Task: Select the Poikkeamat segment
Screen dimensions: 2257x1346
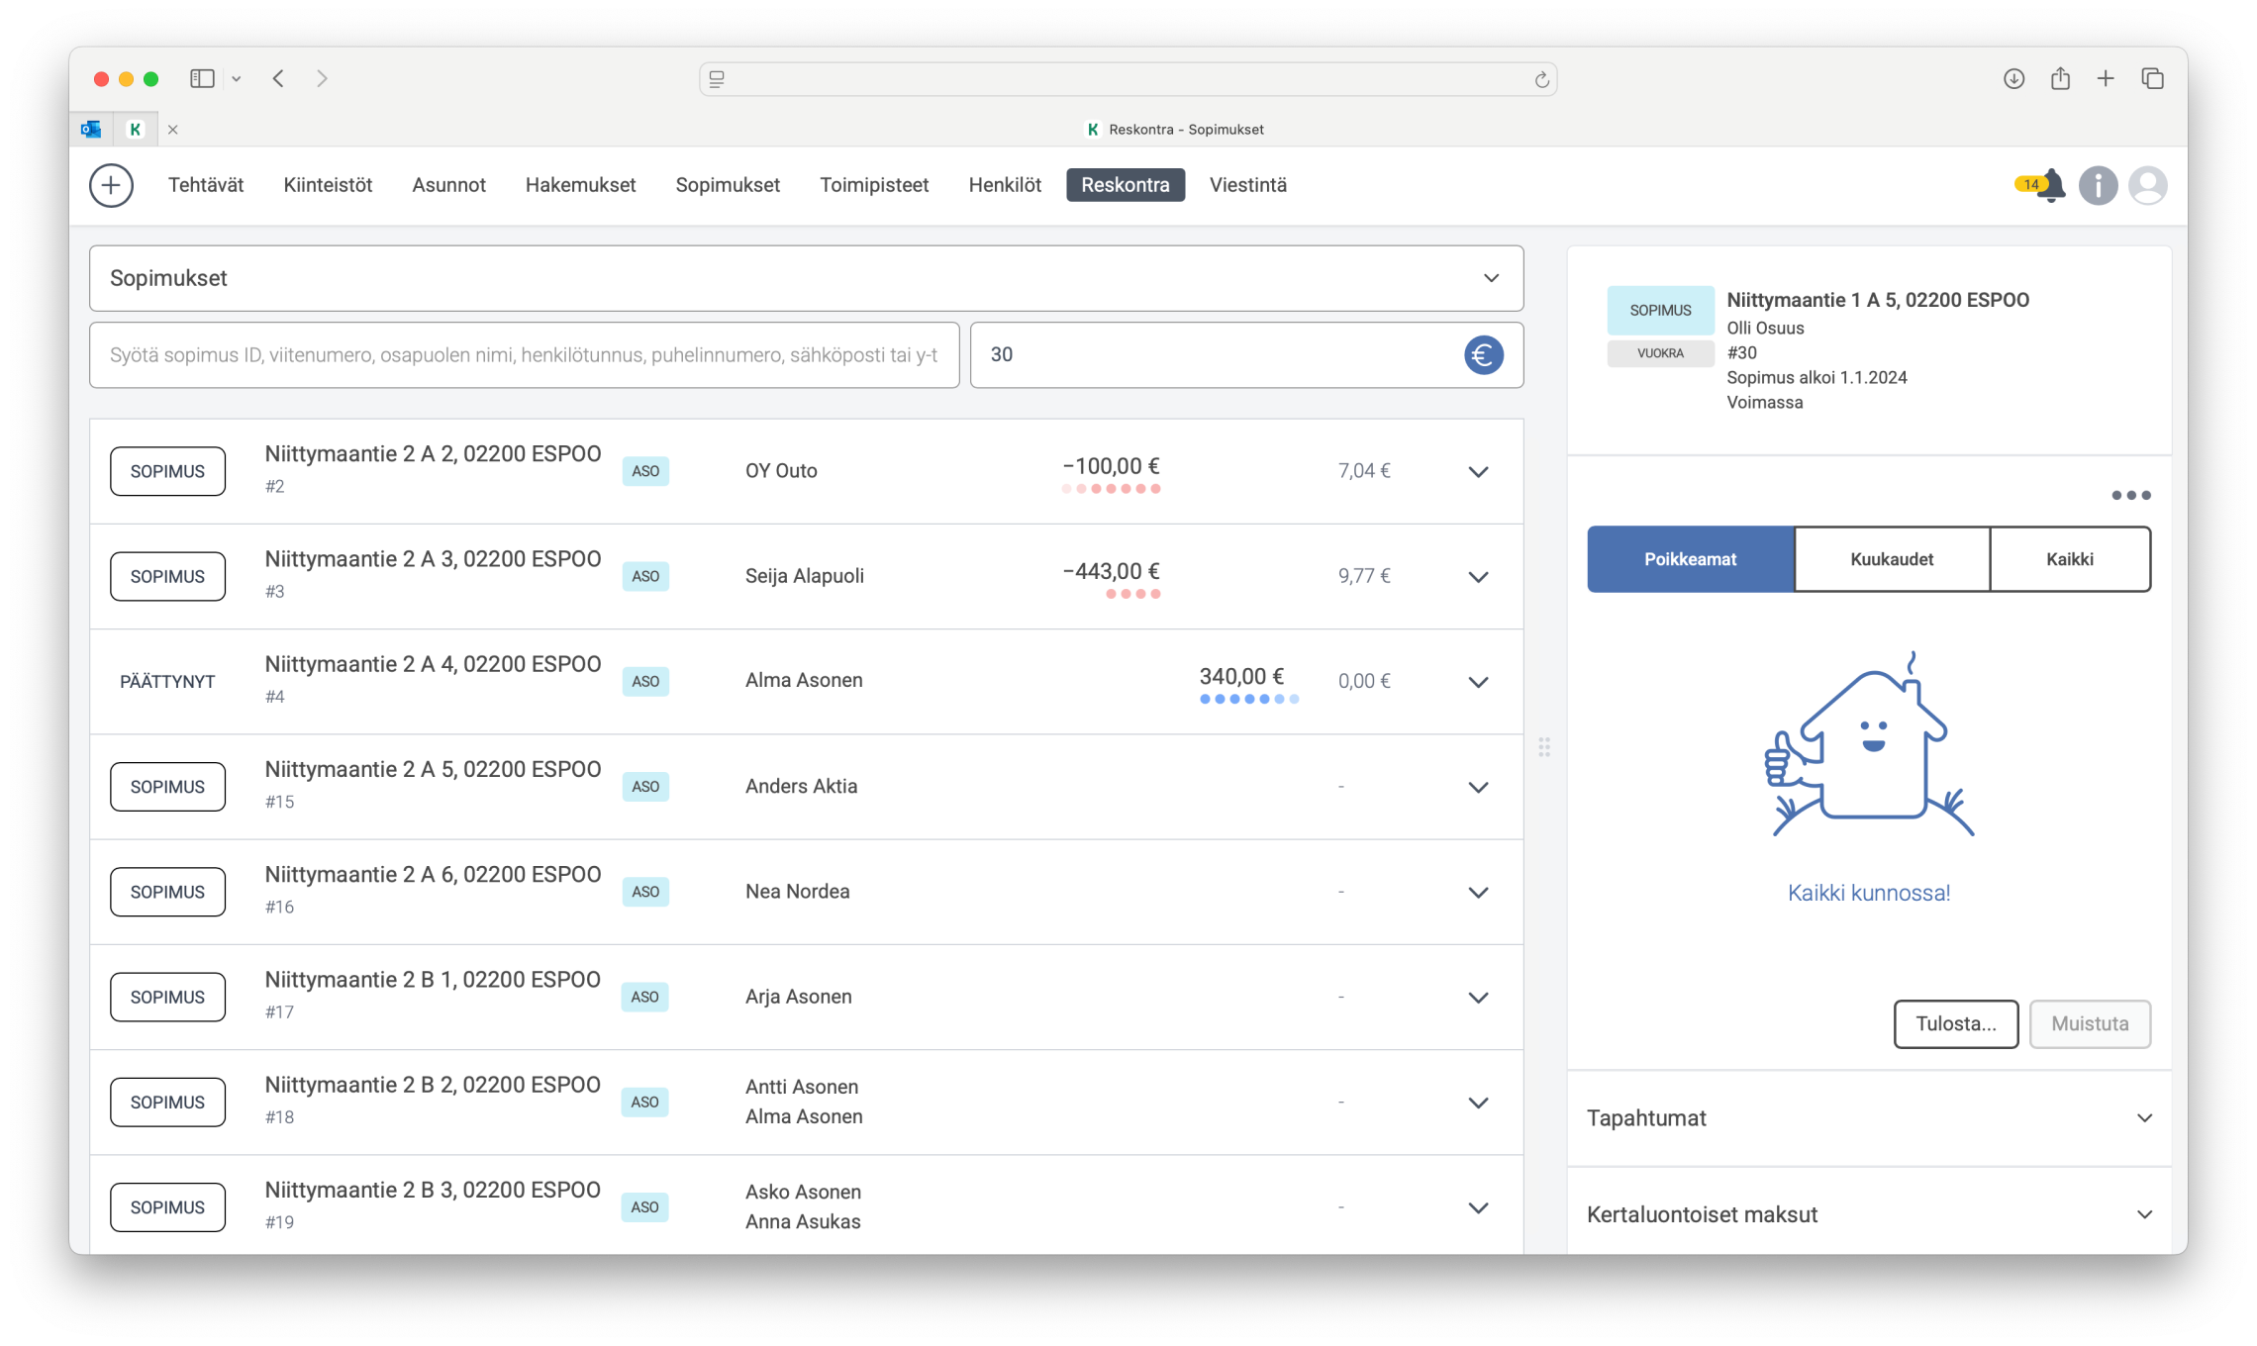Action: click(1690, 559)
